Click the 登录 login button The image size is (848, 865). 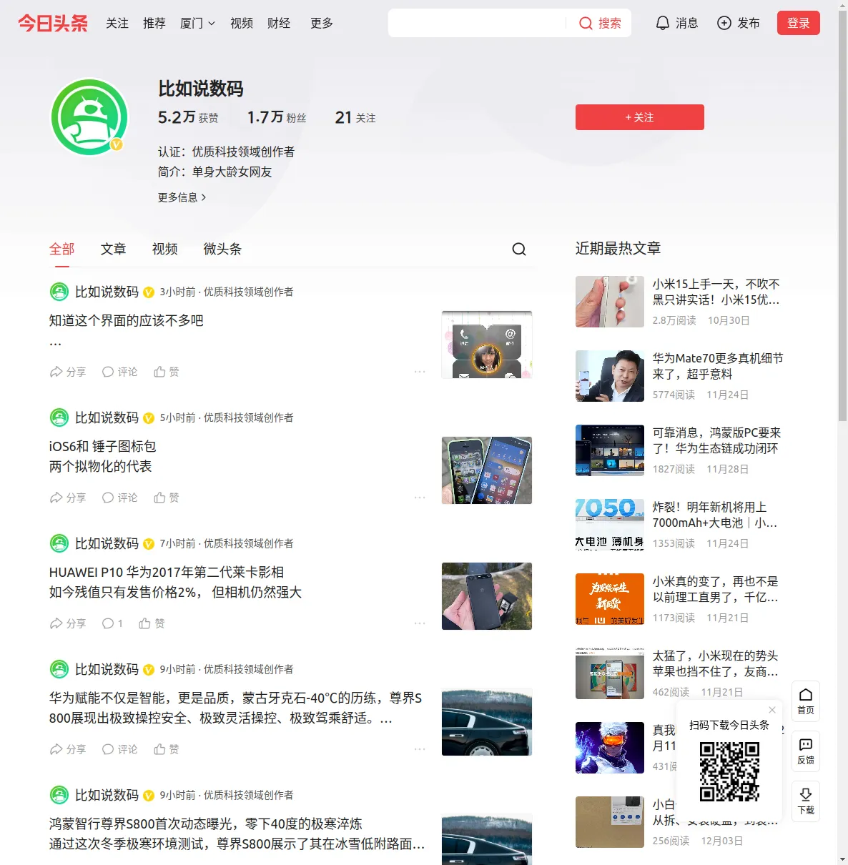pyautogui.click(x=799, y=23)
